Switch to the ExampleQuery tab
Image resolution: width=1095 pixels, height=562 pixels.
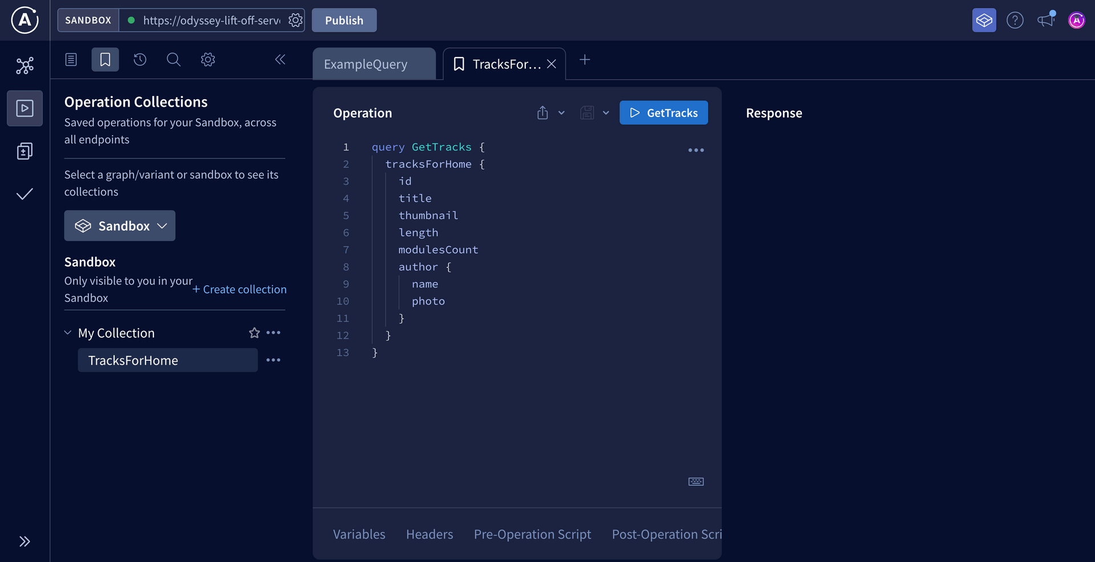tap(366, 64)
